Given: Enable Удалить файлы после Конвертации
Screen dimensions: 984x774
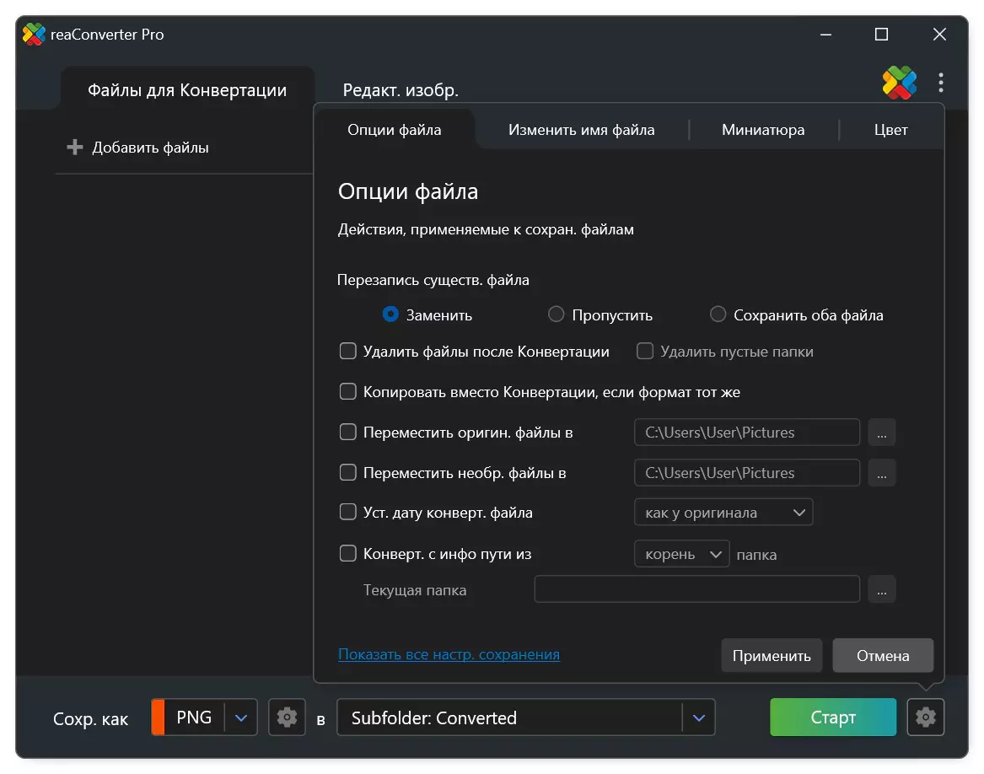Looking at the screenshot, I should pyautogui.click(x=347, y=351).
